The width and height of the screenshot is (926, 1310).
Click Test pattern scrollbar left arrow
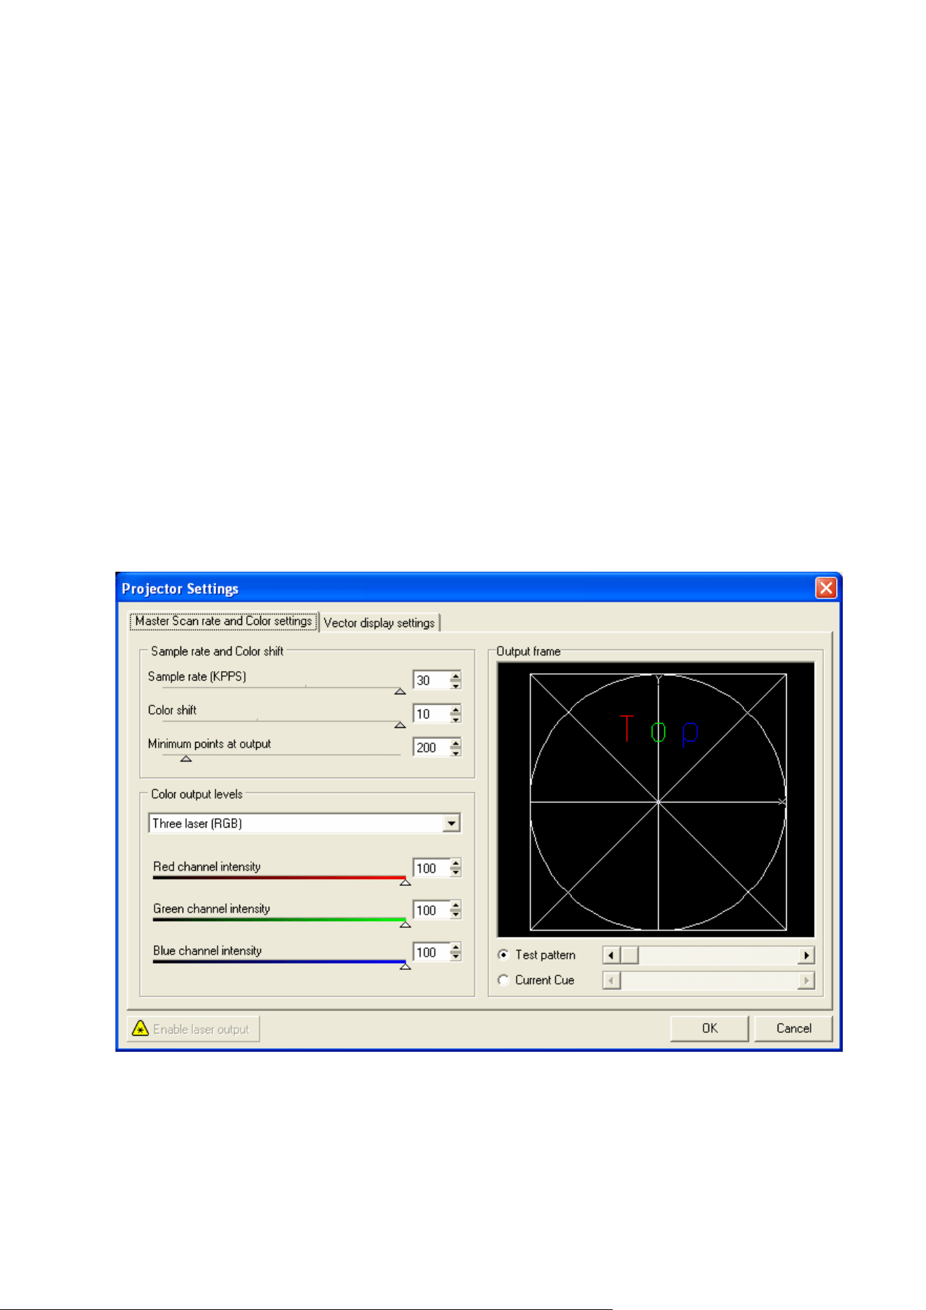point(611,955)
